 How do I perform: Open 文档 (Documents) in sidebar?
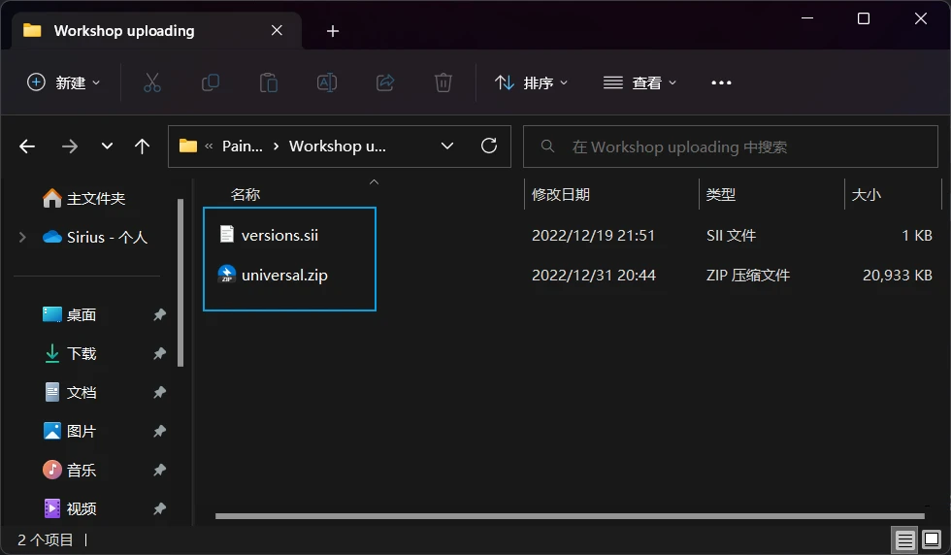pyautogui.click(x=70, y=392)
